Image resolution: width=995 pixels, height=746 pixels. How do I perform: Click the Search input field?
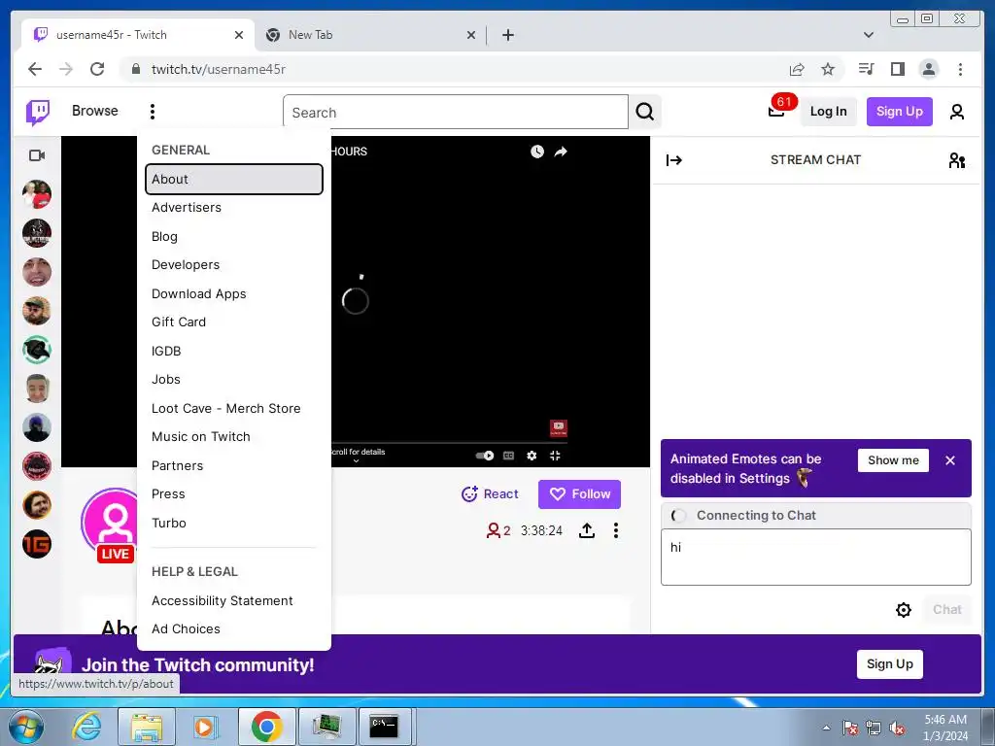455,113
